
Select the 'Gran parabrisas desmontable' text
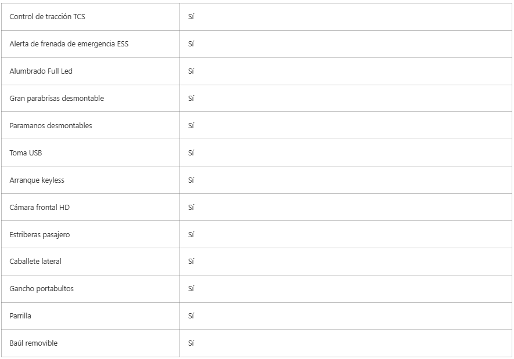[x=56, y=99]
